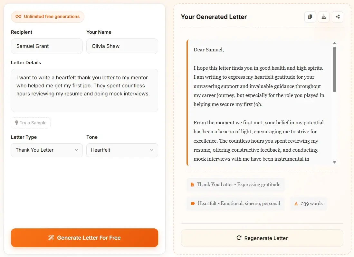Click the 239 words count tag
This screenshot has height=257, width=354.
(308, 204)
